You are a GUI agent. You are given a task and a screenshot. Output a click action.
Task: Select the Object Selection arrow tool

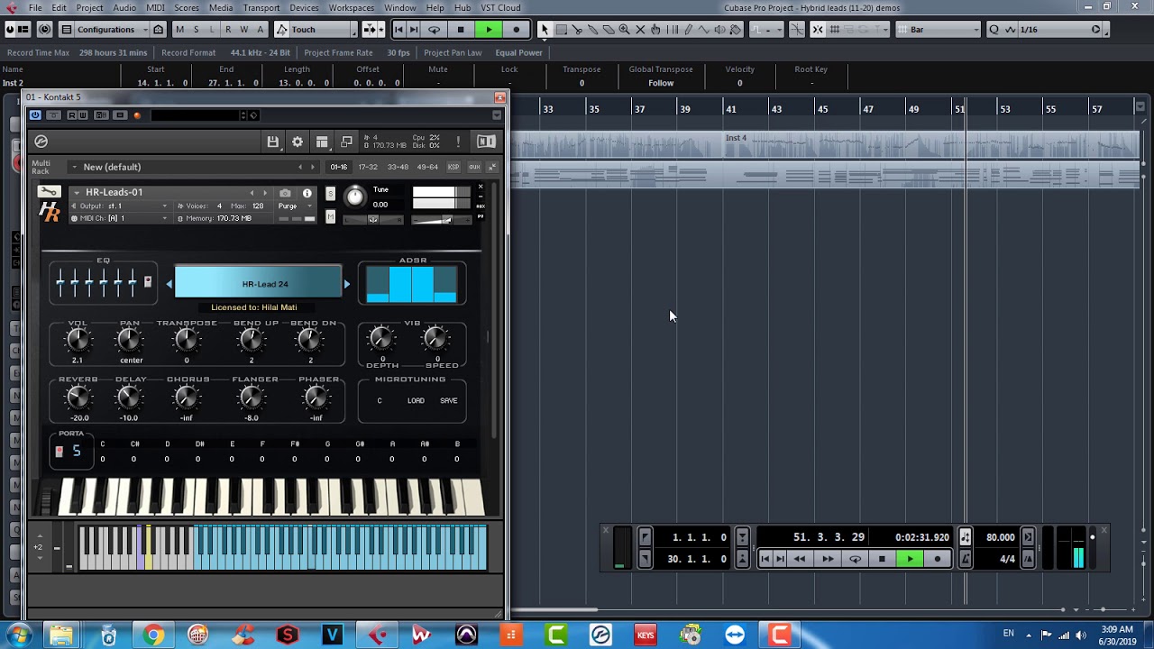(x=545, y=30)
